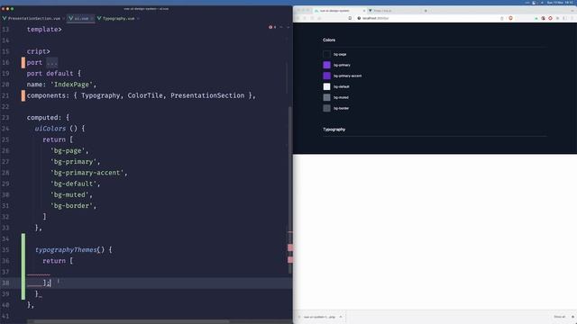Open the browser three-dot menu
Screen dimensions: 577x324
coord(572,18)
